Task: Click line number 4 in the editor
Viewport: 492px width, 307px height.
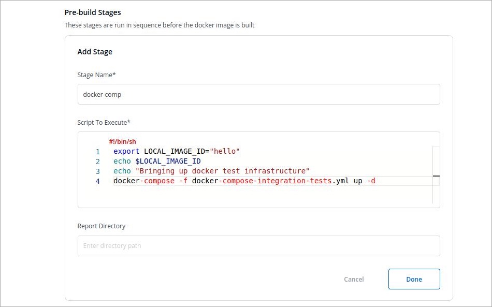Action: 97,181
